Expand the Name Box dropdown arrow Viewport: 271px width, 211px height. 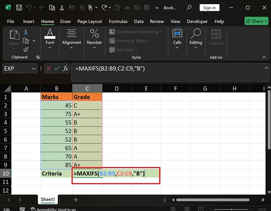(34, 68)
